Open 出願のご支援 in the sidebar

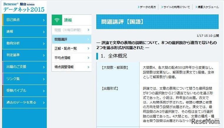24,67
